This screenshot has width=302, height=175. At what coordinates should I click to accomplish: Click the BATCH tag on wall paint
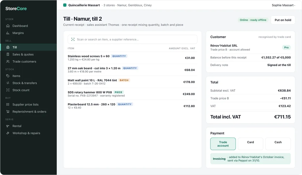click(x=124, y=80)
